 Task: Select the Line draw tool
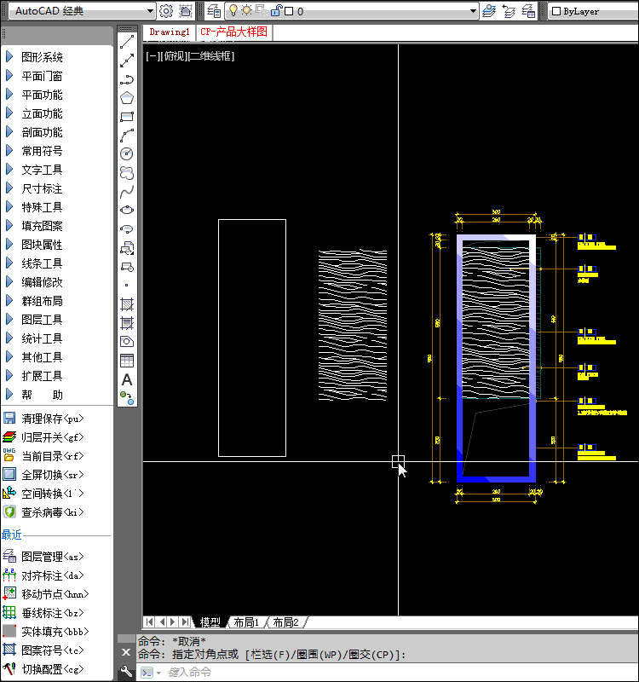point(127,41)
